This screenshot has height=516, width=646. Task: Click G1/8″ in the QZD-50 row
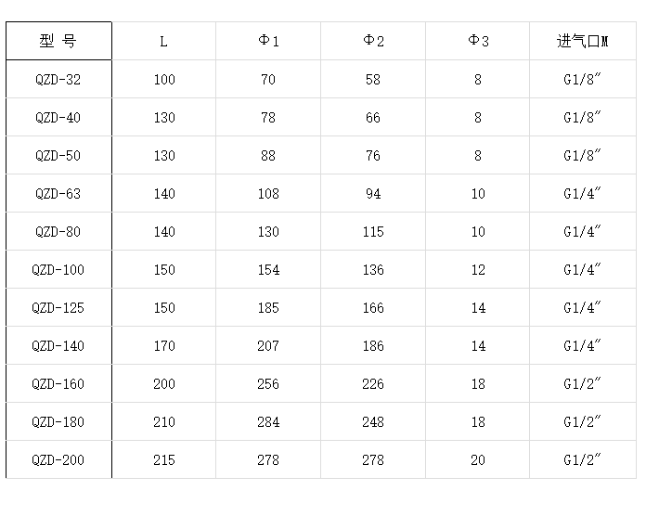[583, 155]
